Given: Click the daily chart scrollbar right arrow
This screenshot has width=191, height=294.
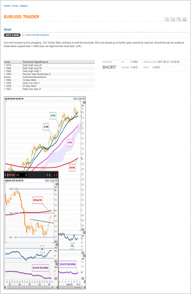Looking at the screenshot, I should pyautogui.click(x=84, y=287).
